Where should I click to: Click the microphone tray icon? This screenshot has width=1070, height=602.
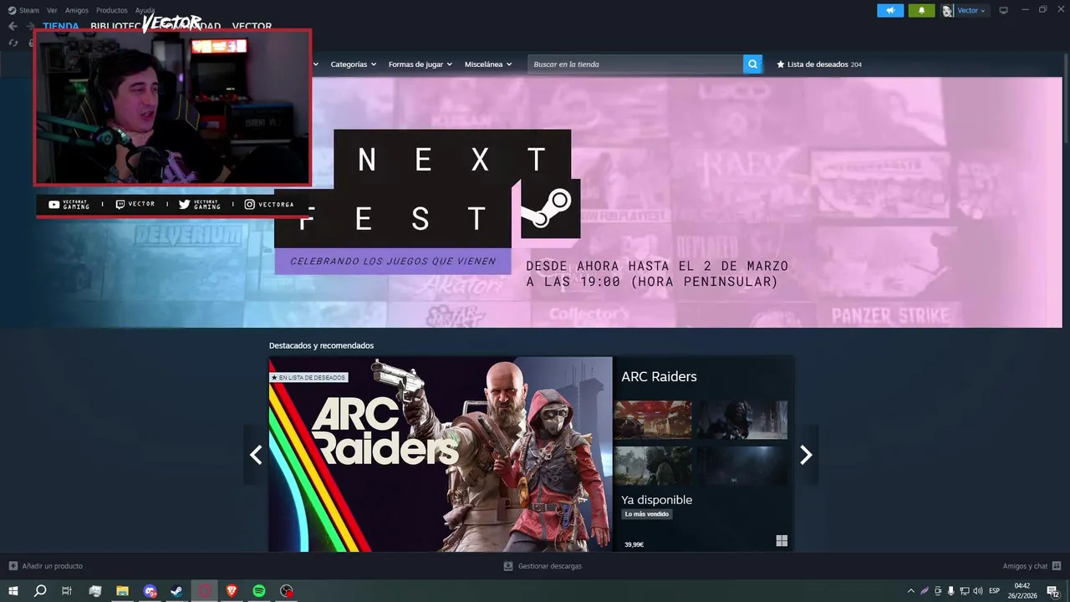951,591
